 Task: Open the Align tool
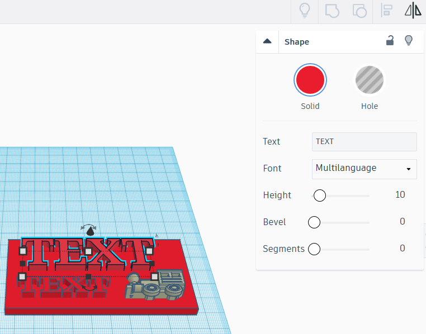coord(387,11)
